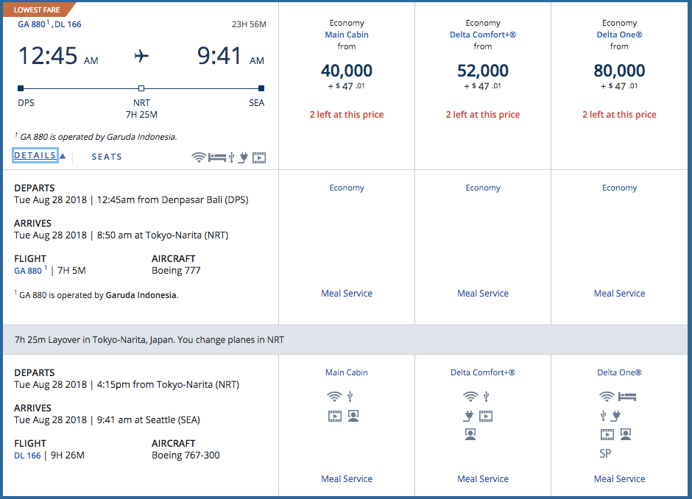692x499 pixels.
Task: Open the GA 880 flight link in the header
Action: tap(31, 24)
